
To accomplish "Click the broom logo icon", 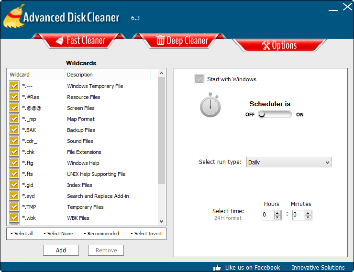I will 13,16.
